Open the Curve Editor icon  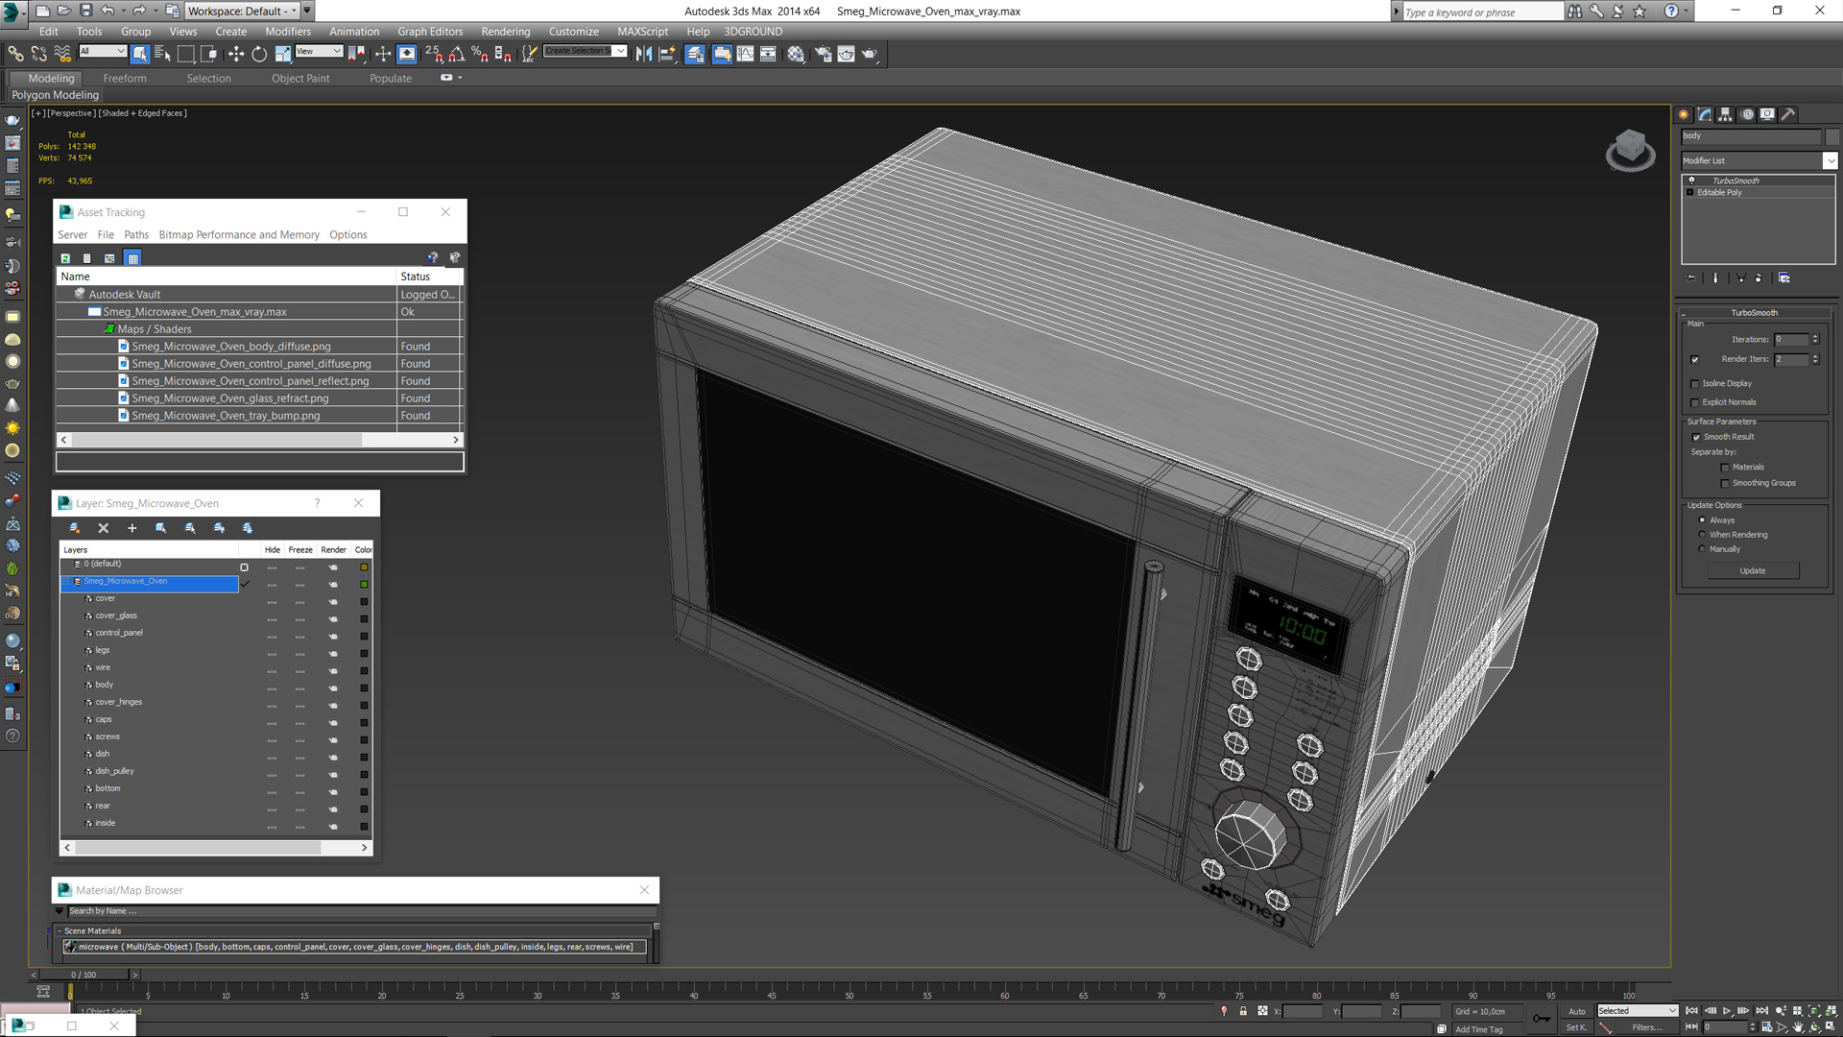[745, 54]
